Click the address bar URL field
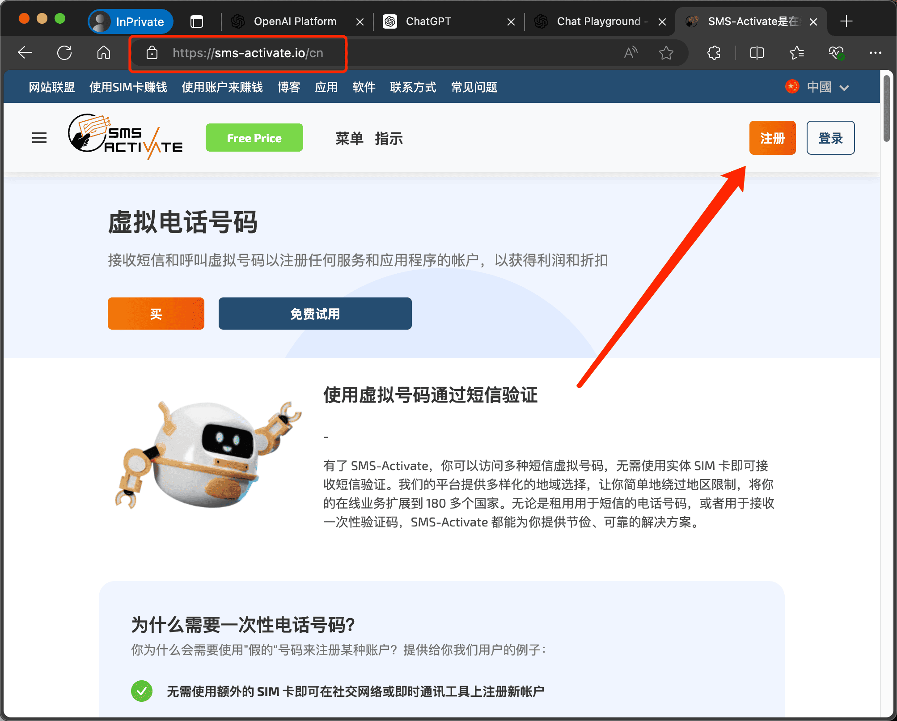The image size is (897, 721). coord(247,53)
